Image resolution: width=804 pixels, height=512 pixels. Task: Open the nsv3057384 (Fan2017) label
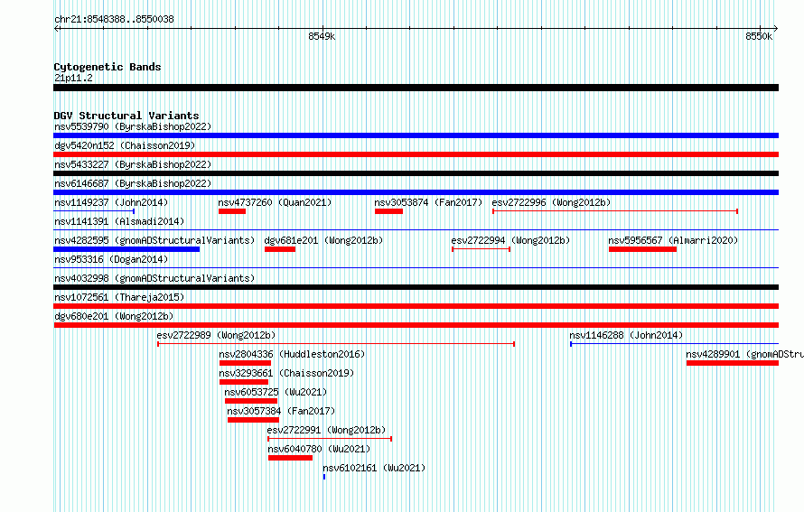tap(281, 411)
